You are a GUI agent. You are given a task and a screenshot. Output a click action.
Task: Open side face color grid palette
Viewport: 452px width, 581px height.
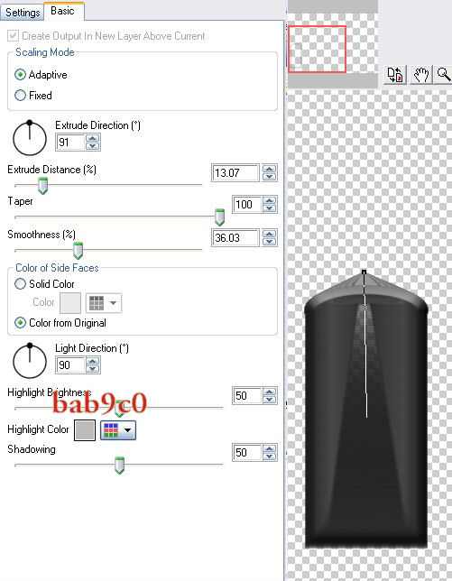(x=97, y=303)
